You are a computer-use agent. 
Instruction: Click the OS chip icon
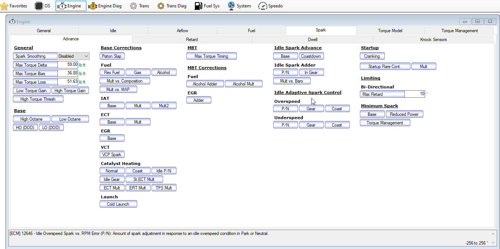(39, 6)
